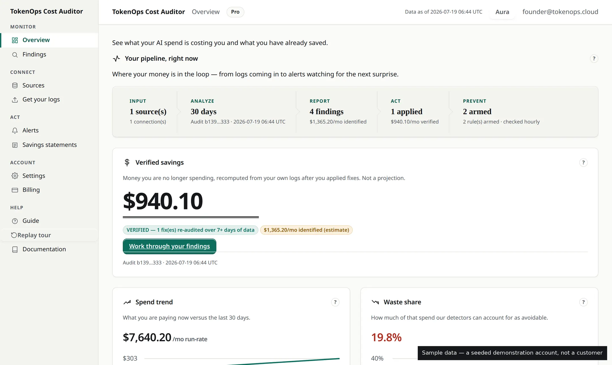Click the Audit b139...333 line under the button
Screen dimensions: 612x365
[170, 263]
